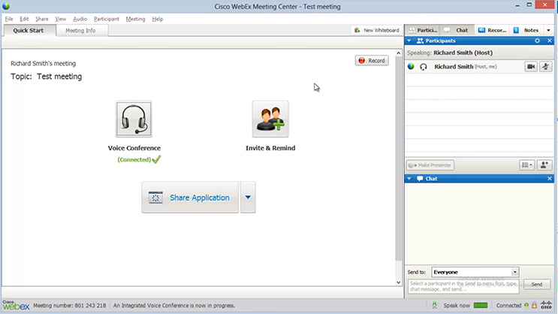558x314 pixels.
Task: Toggle the Chat panel button
Action: click(x=457, y=30)
